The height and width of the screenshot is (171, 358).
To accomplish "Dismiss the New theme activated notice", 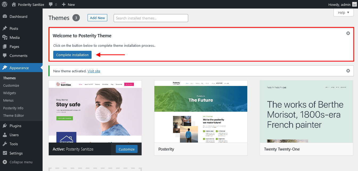I will pyautogui.click(x=348, y=71).
